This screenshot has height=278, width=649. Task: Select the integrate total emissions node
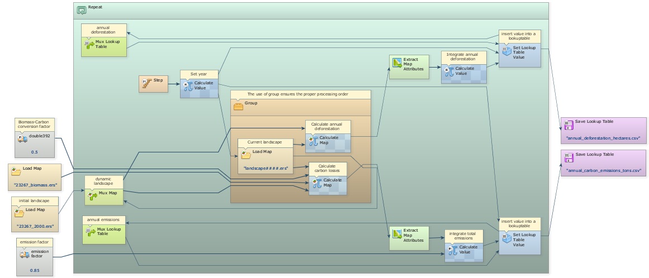pyautogui.click(x=464, y=246)
